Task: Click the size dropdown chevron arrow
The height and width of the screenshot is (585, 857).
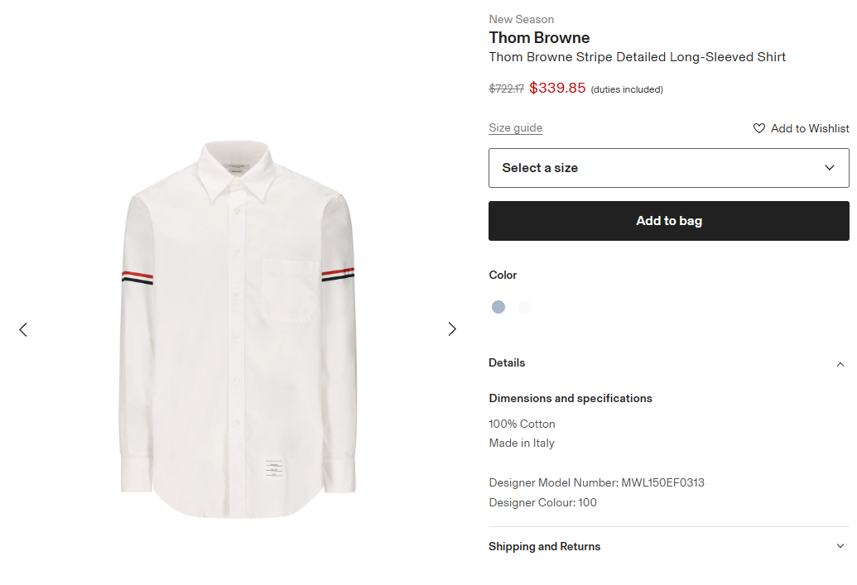Action: click(830, 168)
